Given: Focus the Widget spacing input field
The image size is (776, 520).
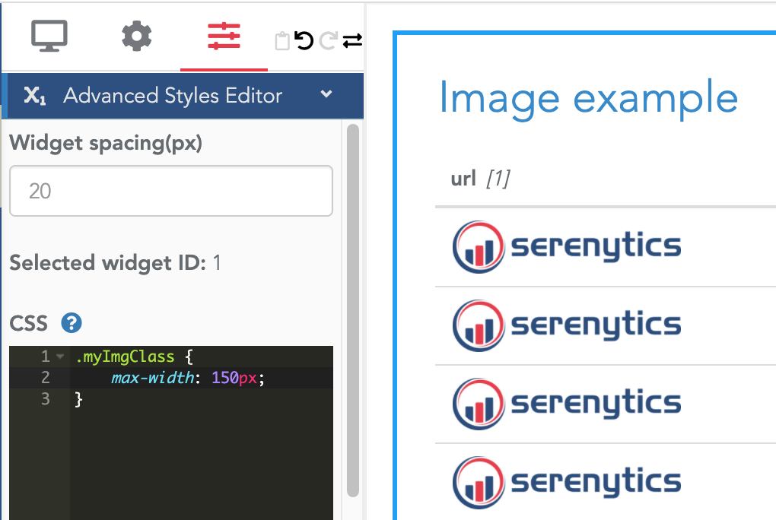Looking at the screenshot, I should [171, 191].
